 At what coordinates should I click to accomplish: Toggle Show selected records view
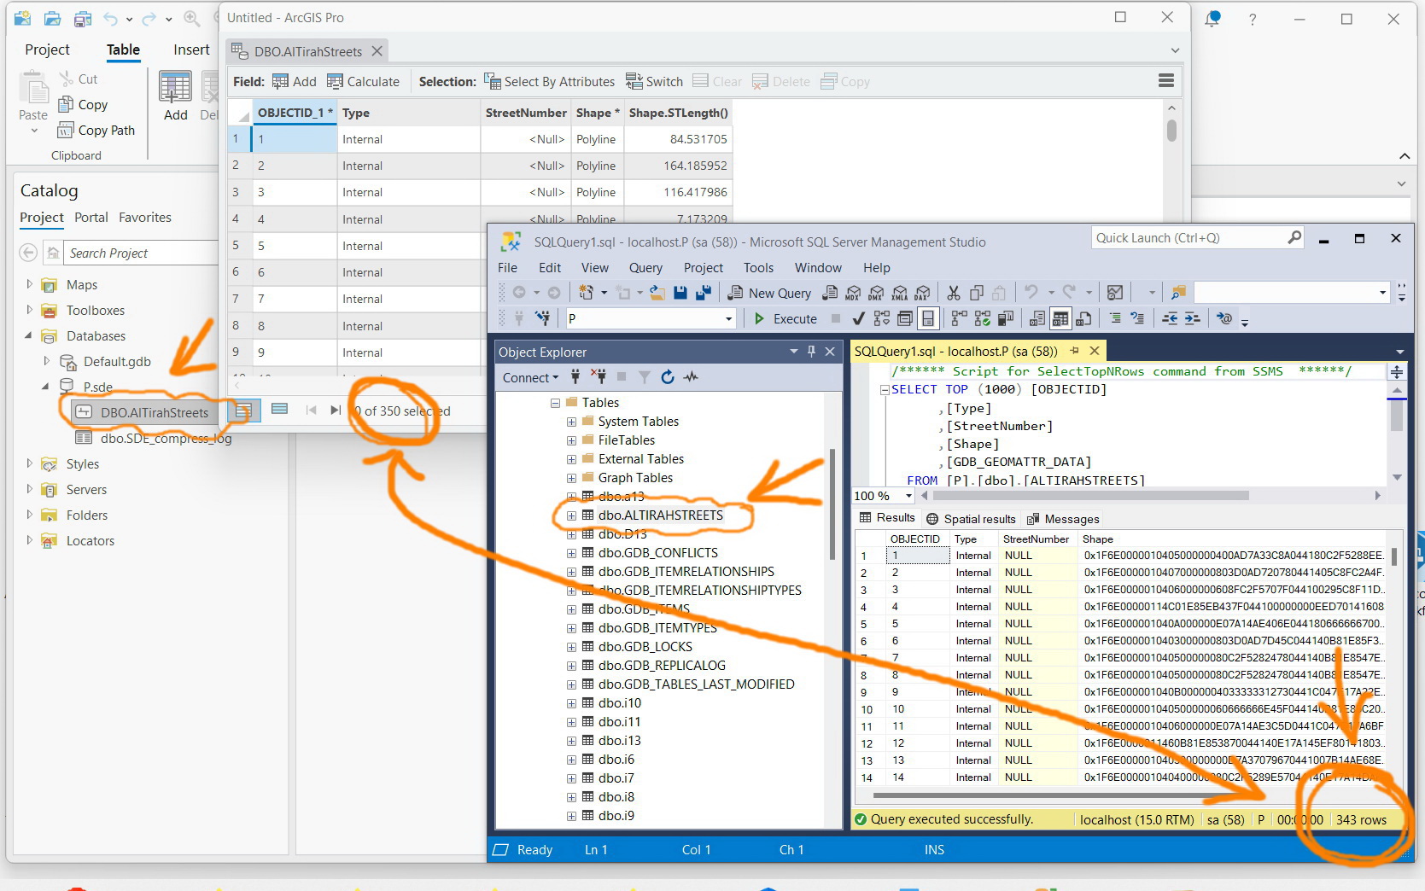coord(279,410)
